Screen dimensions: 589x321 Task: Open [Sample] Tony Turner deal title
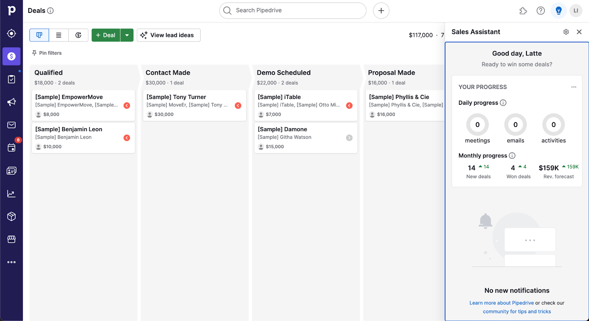click(x=176, y=97)
